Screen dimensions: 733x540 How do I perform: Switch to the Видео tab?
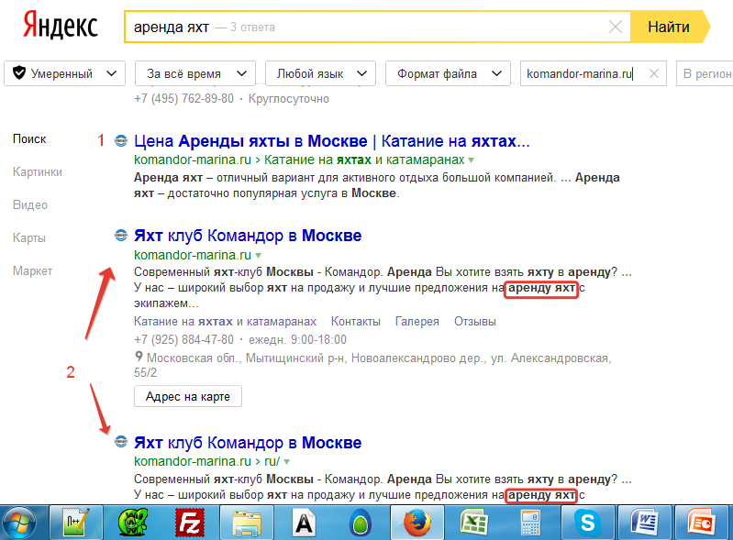coord(30,205)
